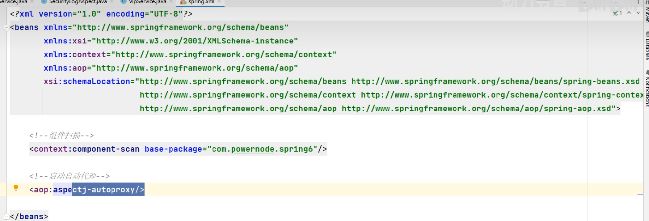Close the VipService.java tab

[171, 2]
